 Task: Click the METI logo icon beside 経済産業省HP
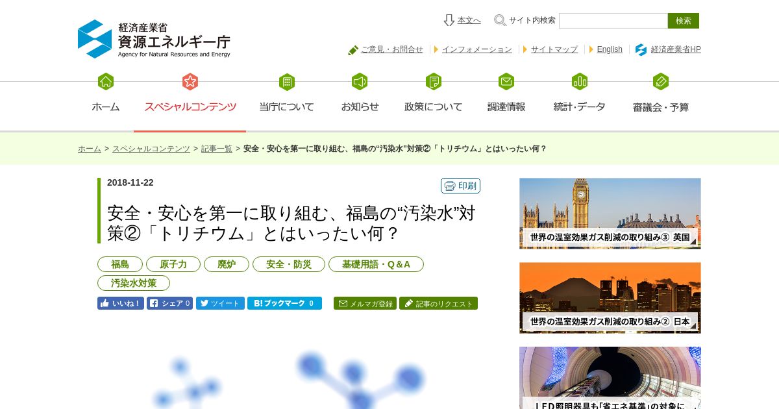pos(641,49)
